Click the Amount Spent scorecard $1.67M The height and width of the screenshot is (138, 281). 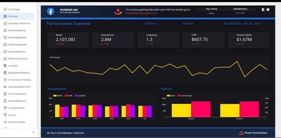249,40
